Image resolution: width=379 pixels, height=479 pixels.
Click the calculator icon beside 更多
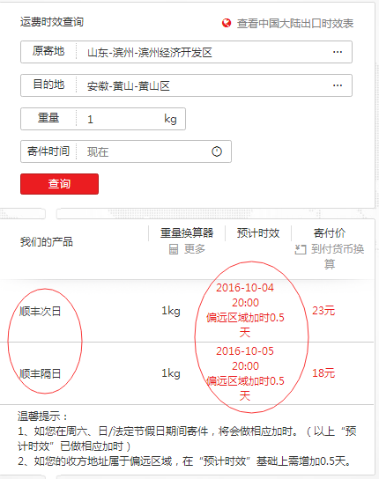[174, 249]
